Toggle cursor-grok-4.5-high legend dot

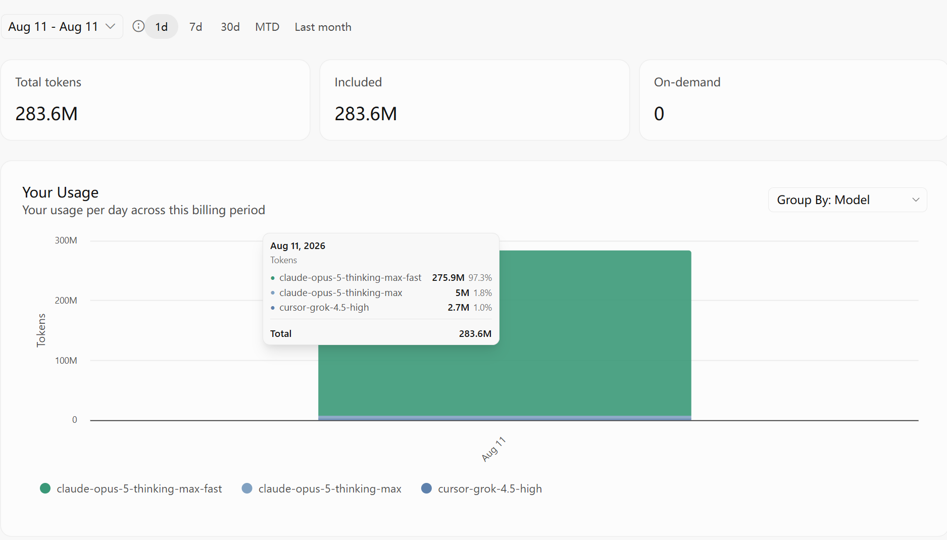(426, 488)
